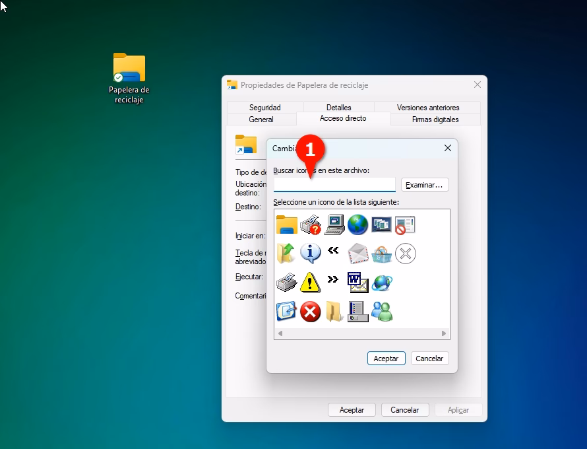The image size is (587, 449).
Task: Open Papelera de reciclaje desktop shortcut
Action: pos(129,78)
